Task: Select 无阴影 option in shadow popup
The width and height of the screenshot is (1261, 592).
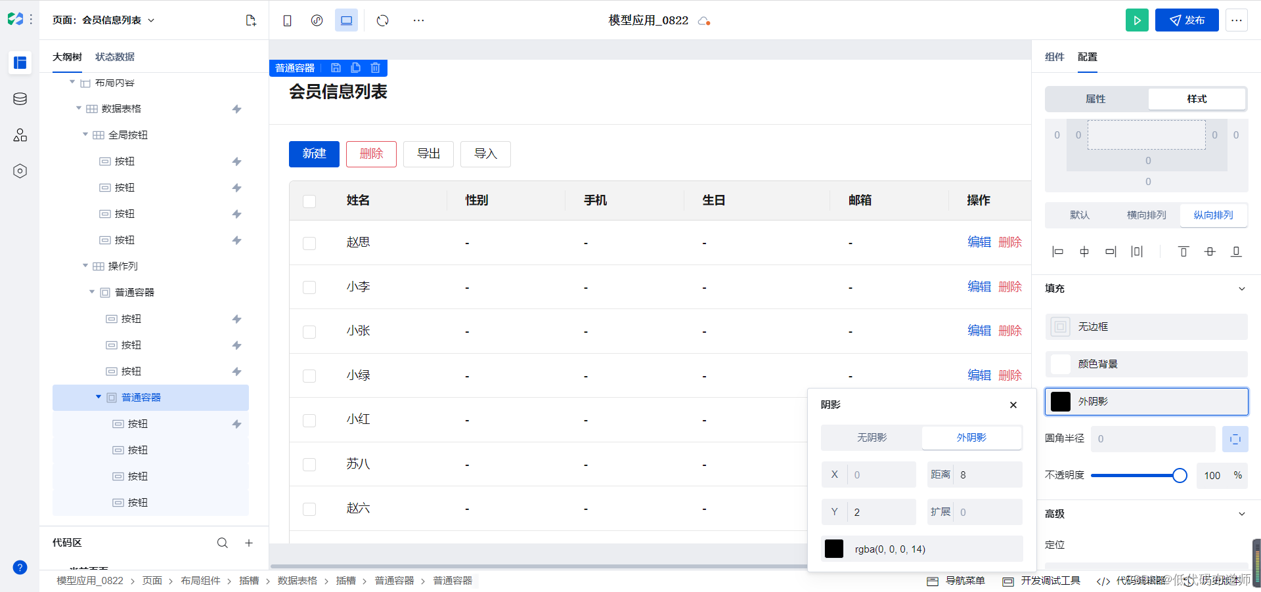Action: tap(872, 438)
